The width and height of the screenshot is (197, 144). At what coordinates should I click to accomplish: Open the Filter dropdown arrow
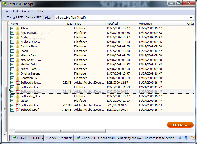[191, 18]
